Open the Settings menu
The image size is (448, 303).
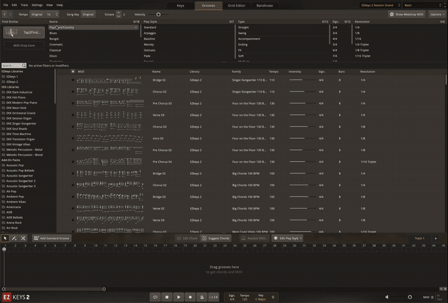[37, 5]
